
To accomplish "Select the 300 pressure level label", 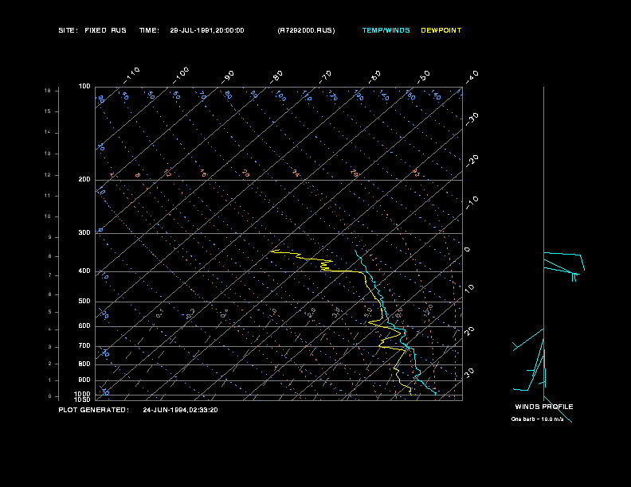I will coord(84,232).
